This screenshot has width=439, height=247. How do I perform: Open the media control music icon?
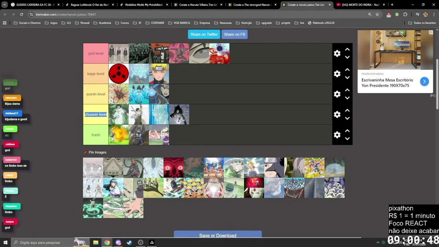point(417,14)
